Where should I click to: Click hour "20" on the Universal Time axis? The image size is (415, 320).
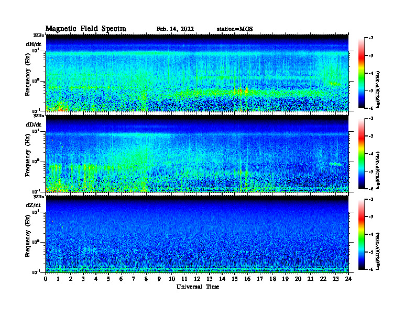pyautogui.click(x=298, y=279)
